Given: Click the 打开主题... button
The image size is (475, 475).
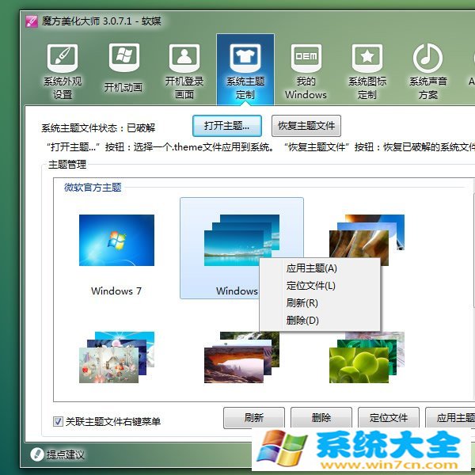Looking at the screenshot, I should (227, 126).
